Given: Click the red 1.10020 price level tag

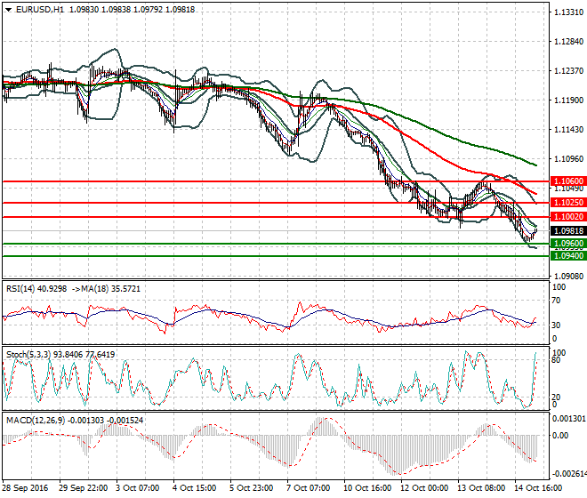Looking at the screenshot, I should click(566, 217).
